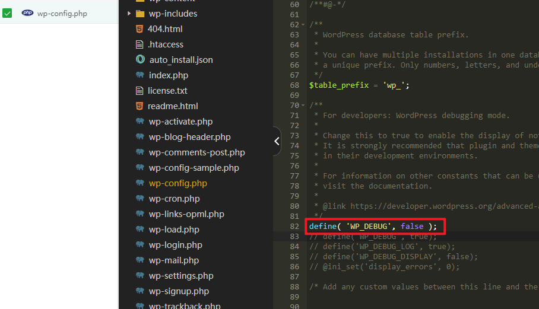Click the text file icon of license.txt
539x309 pixels.
tap(139, 91)
